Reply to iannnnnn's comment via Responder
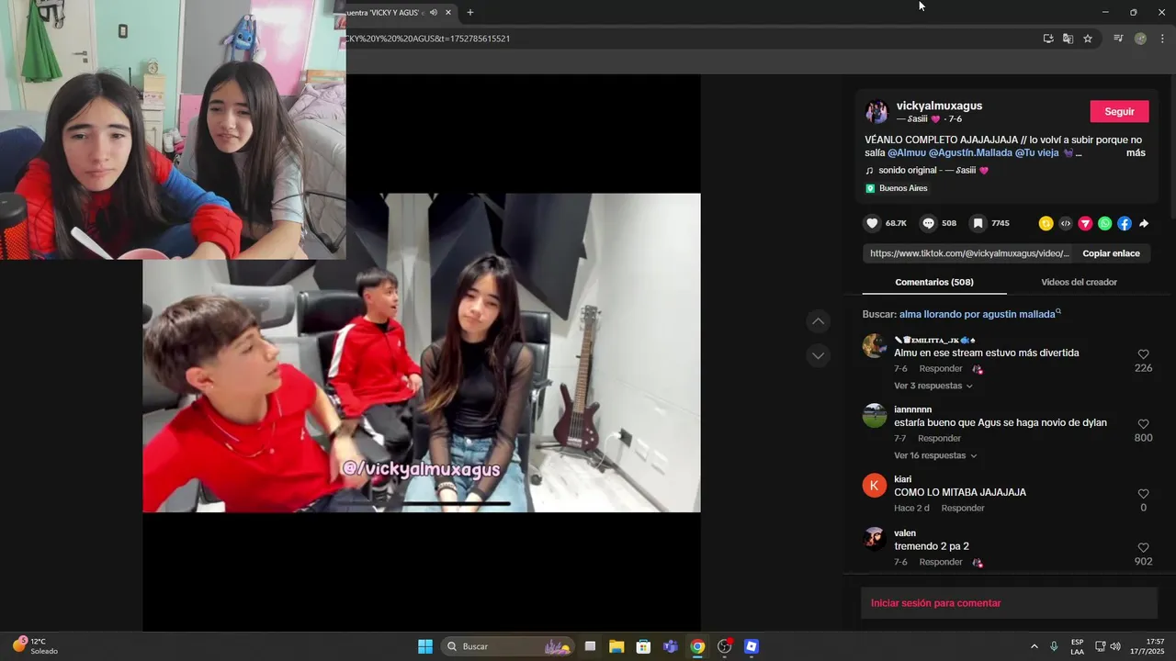The height and width of the screenshot is (661, 1176). click(939, 439)
